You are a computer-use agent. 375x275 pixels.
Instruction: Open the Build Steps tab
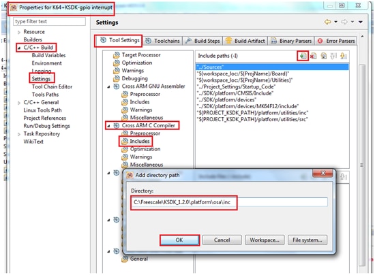(x=202, y=41)
